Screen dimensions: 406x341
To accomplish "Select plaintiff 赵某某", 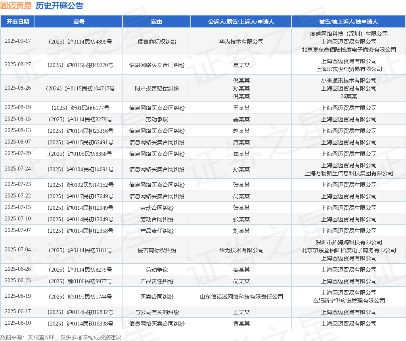I will 241,131.
